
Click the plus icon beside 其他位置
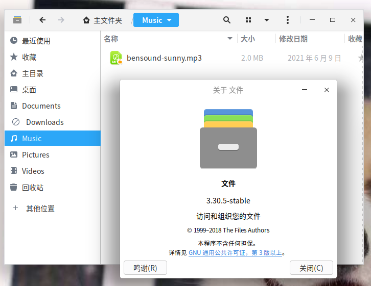[16, 208]
